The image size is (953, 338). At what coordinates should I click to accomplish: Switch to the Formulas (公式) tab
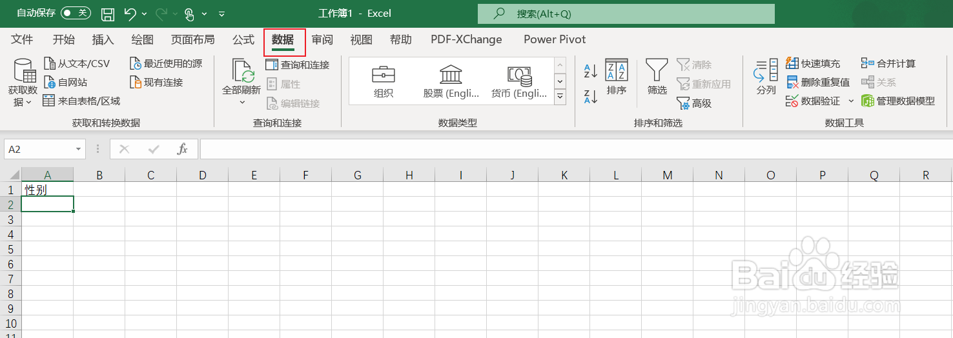pyautogui.click(x=243, y=39)
